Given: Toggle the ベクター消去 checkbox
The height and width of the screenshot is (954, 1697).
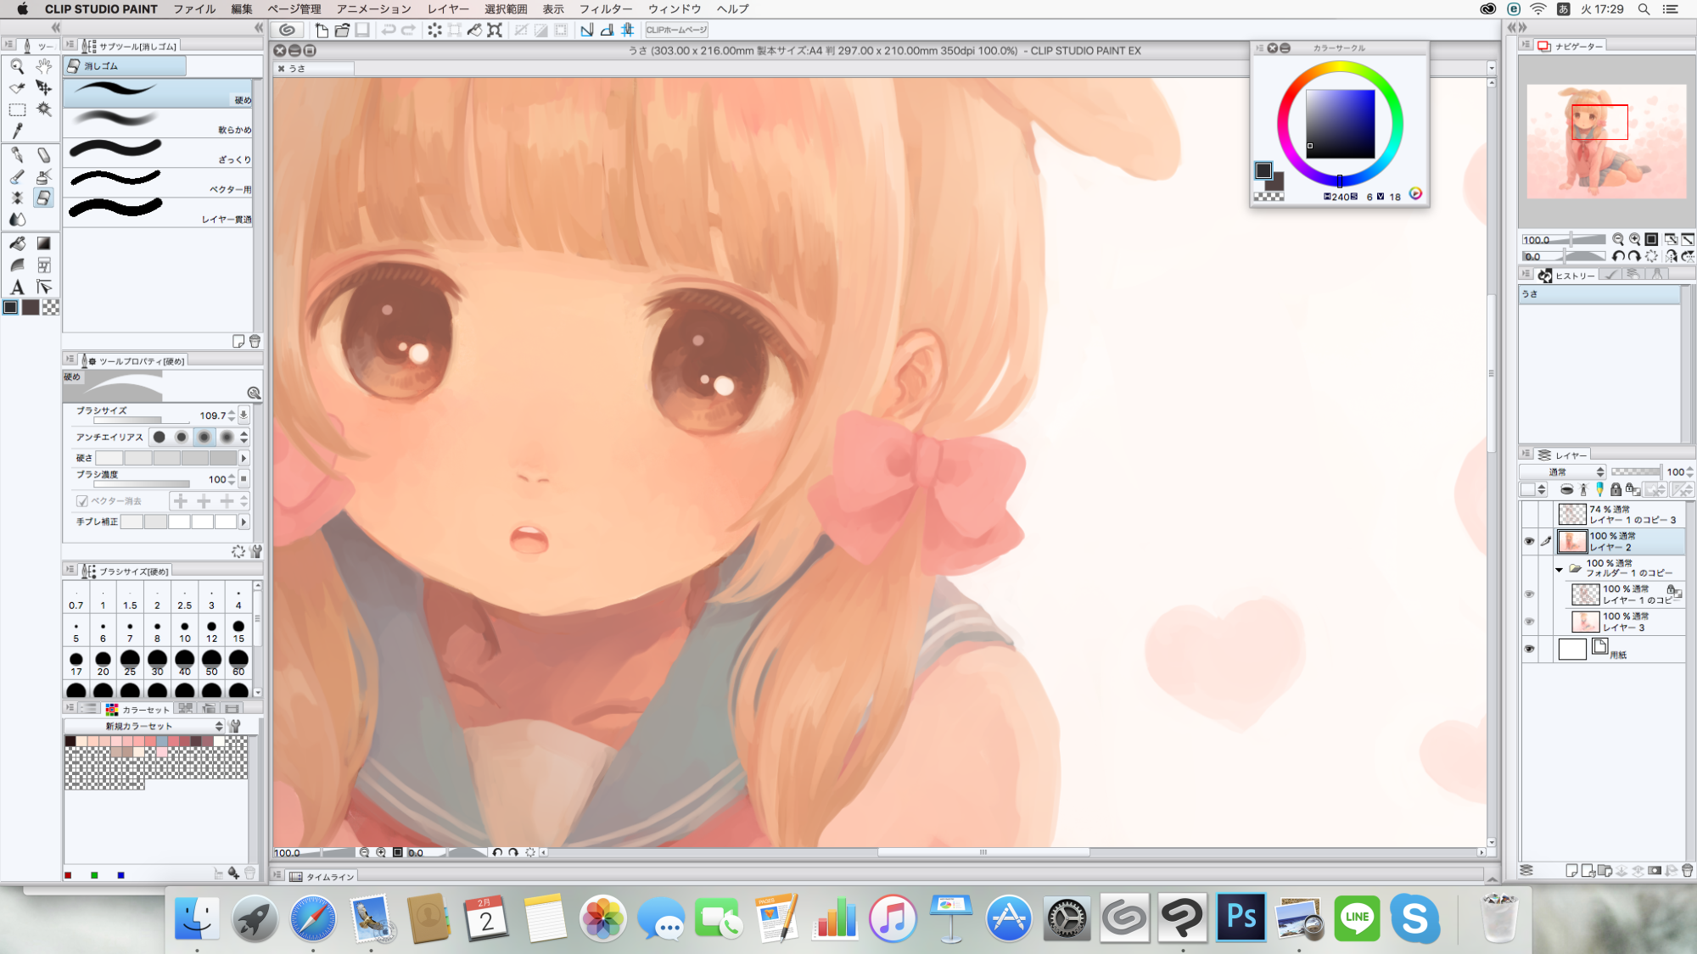Looking at the screenshot, I should (82, 501).
